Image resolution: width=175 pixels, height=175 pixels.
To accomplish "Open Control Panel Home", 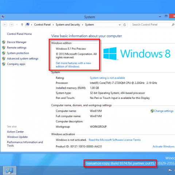I will click(19, 34).
